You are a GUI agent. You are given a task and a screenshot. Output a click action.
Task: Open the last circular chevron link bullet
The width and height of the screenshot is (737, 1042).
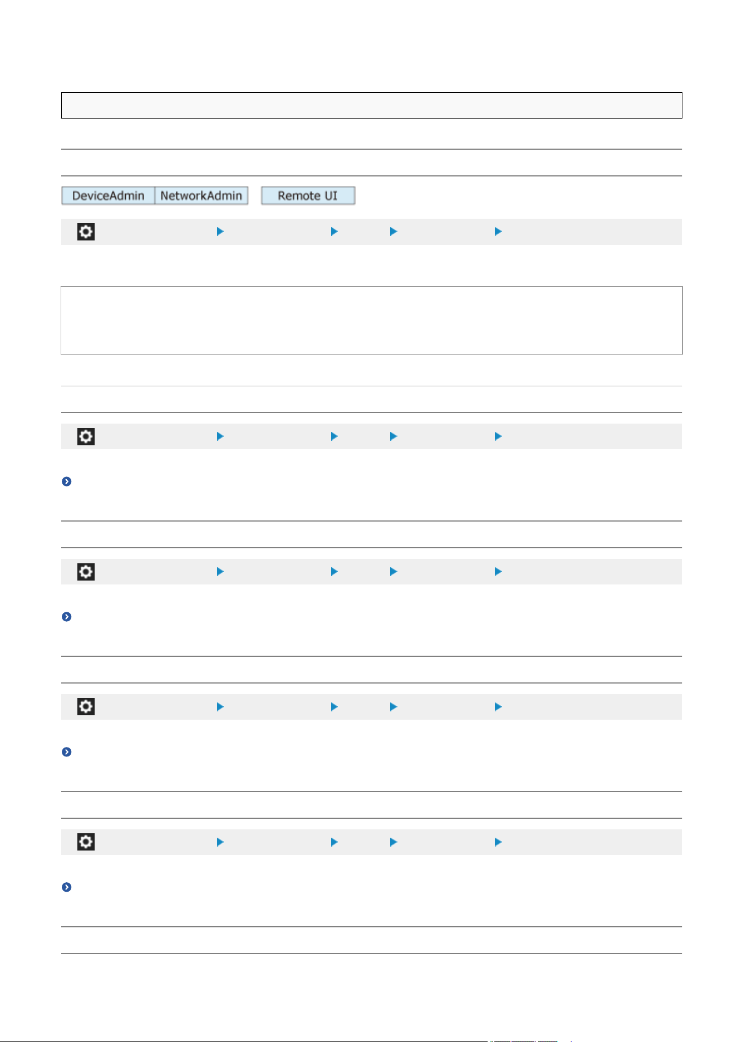[66, 887]
